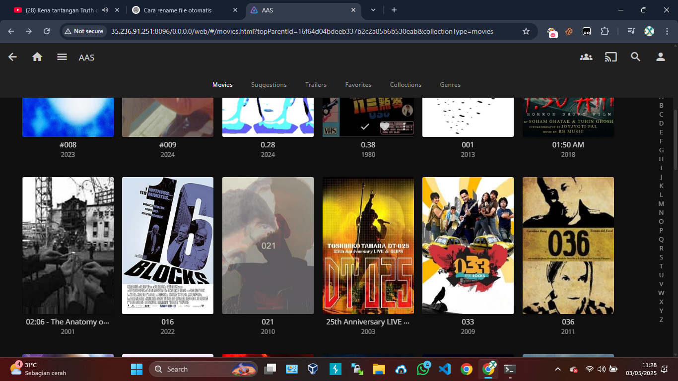This screenshot has height=381, width=678.
Task: Open File Explorer from the taskbar
Action: click(x=379, y=369)
